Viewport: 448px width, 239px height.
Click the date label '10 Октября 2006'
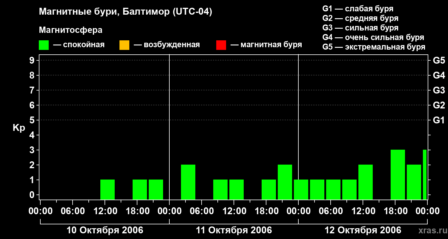(105, 230)
